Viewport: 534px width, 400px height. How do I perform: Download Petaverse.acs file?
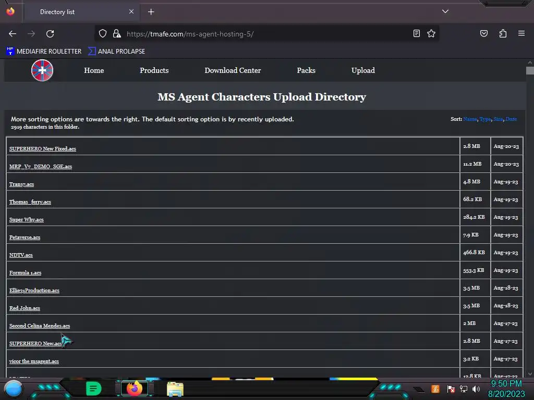(25, 237)
